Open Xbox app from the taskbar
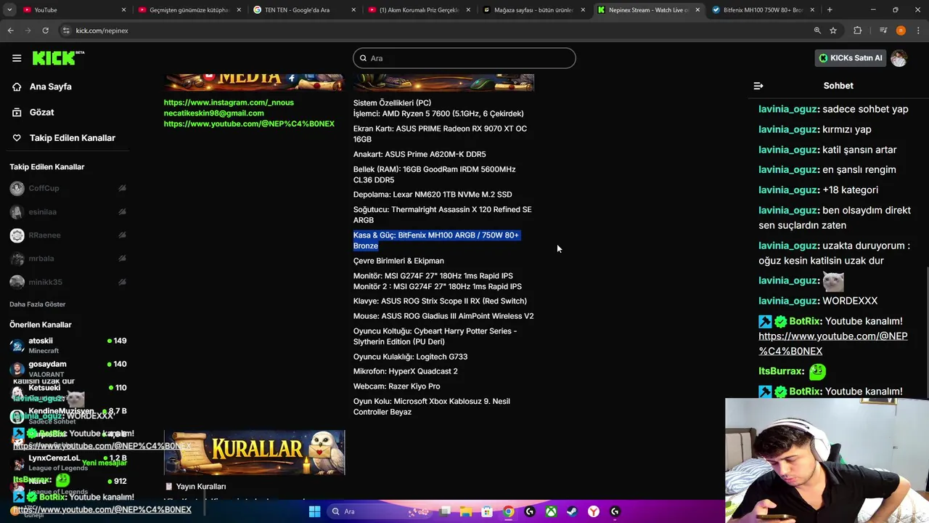Screen dimensions: 929x523 point(552,511)
